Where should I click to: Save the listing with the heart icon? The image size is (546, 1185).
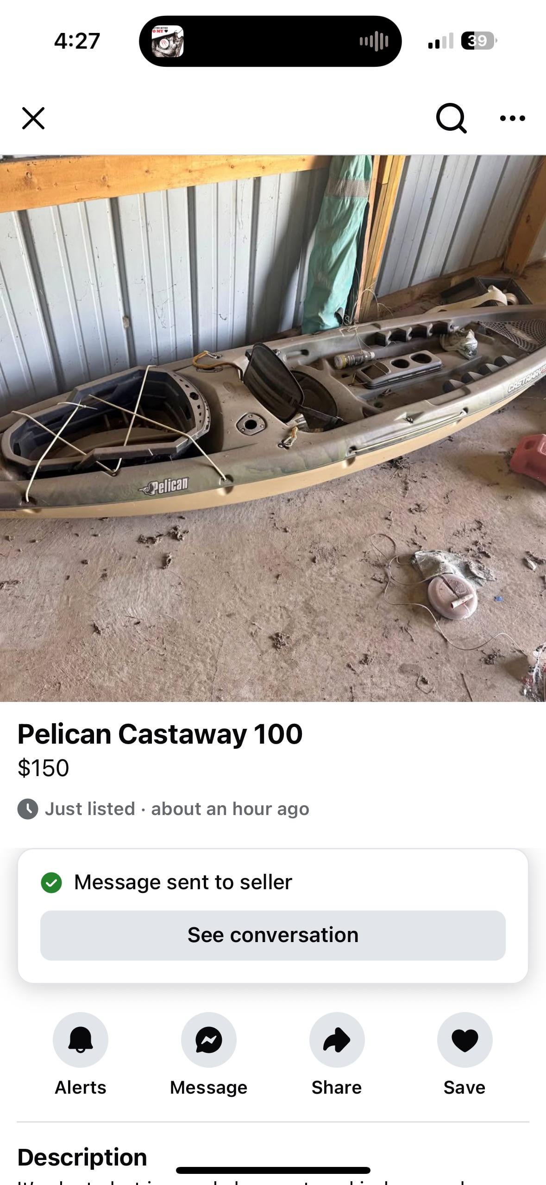pyautogui.click(x=464, y=1039)
